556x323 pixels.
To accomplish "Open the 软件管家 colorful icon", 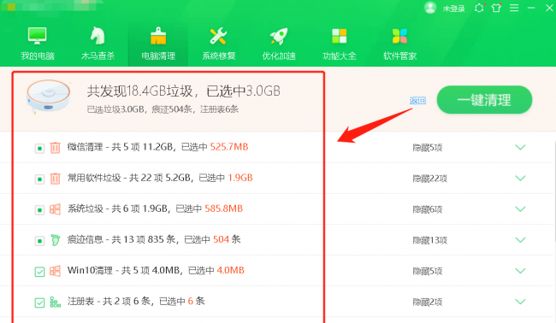I will tap(399, 36).
